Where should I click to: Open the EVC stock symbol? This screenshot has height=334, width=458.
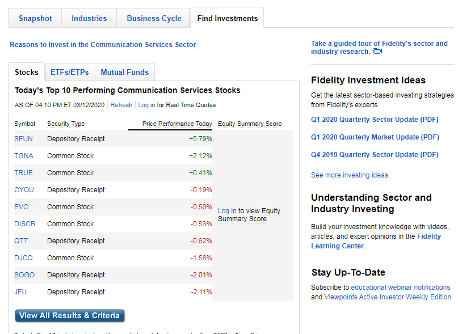pos(21,207)
